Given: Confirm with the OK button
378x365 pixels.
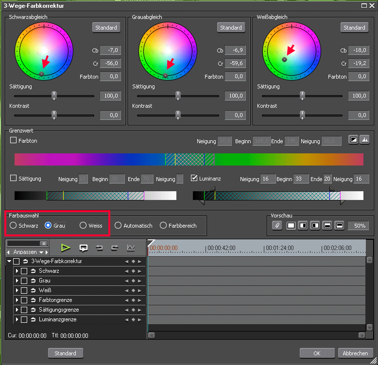Looking at the screenshot, I should pyautogui.click(x=317, y=353).
